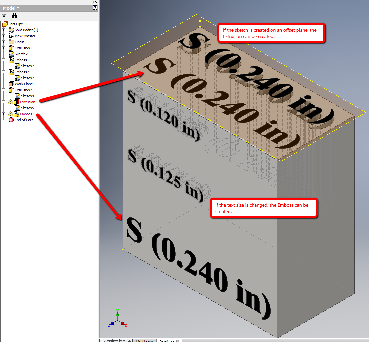The width and height of the screenshot is (369, 342).
Task: Switch to the My Home tab
Action: 144,341
